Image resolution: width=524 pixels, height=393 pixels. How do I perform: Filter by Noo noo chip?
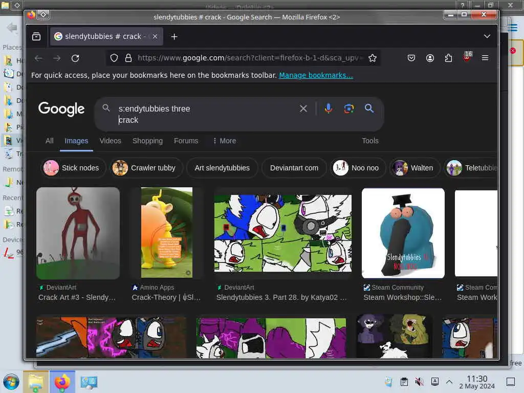(358, 168)
